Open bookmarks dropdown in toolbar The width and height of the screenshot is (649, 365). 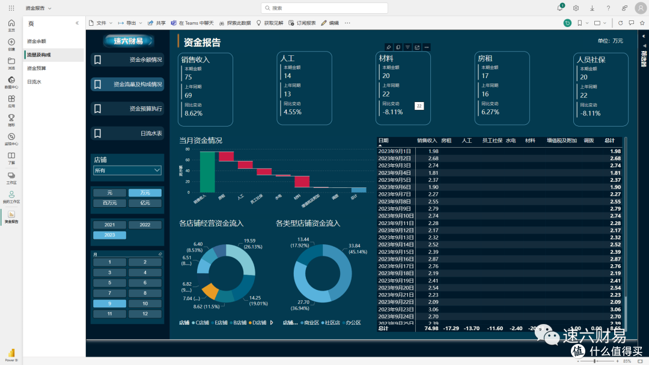[582, 23]
